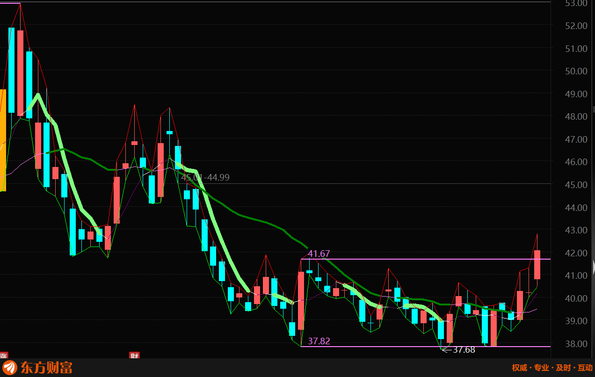595x377 pixels.
Task: Click the 45.01-44.99 gap range label
Action: 205,177
